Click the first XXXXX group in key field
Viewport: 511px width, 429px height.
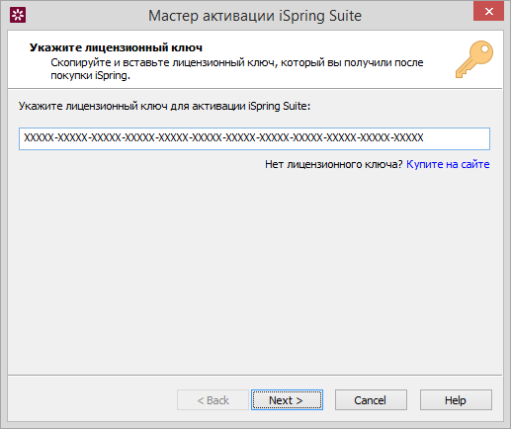click(x=39, y=137)
